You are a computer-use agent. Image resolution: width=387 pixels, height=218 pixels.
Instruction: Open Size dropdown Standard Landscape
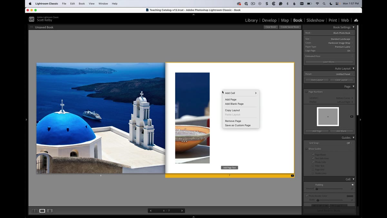(x=341, y=39)
